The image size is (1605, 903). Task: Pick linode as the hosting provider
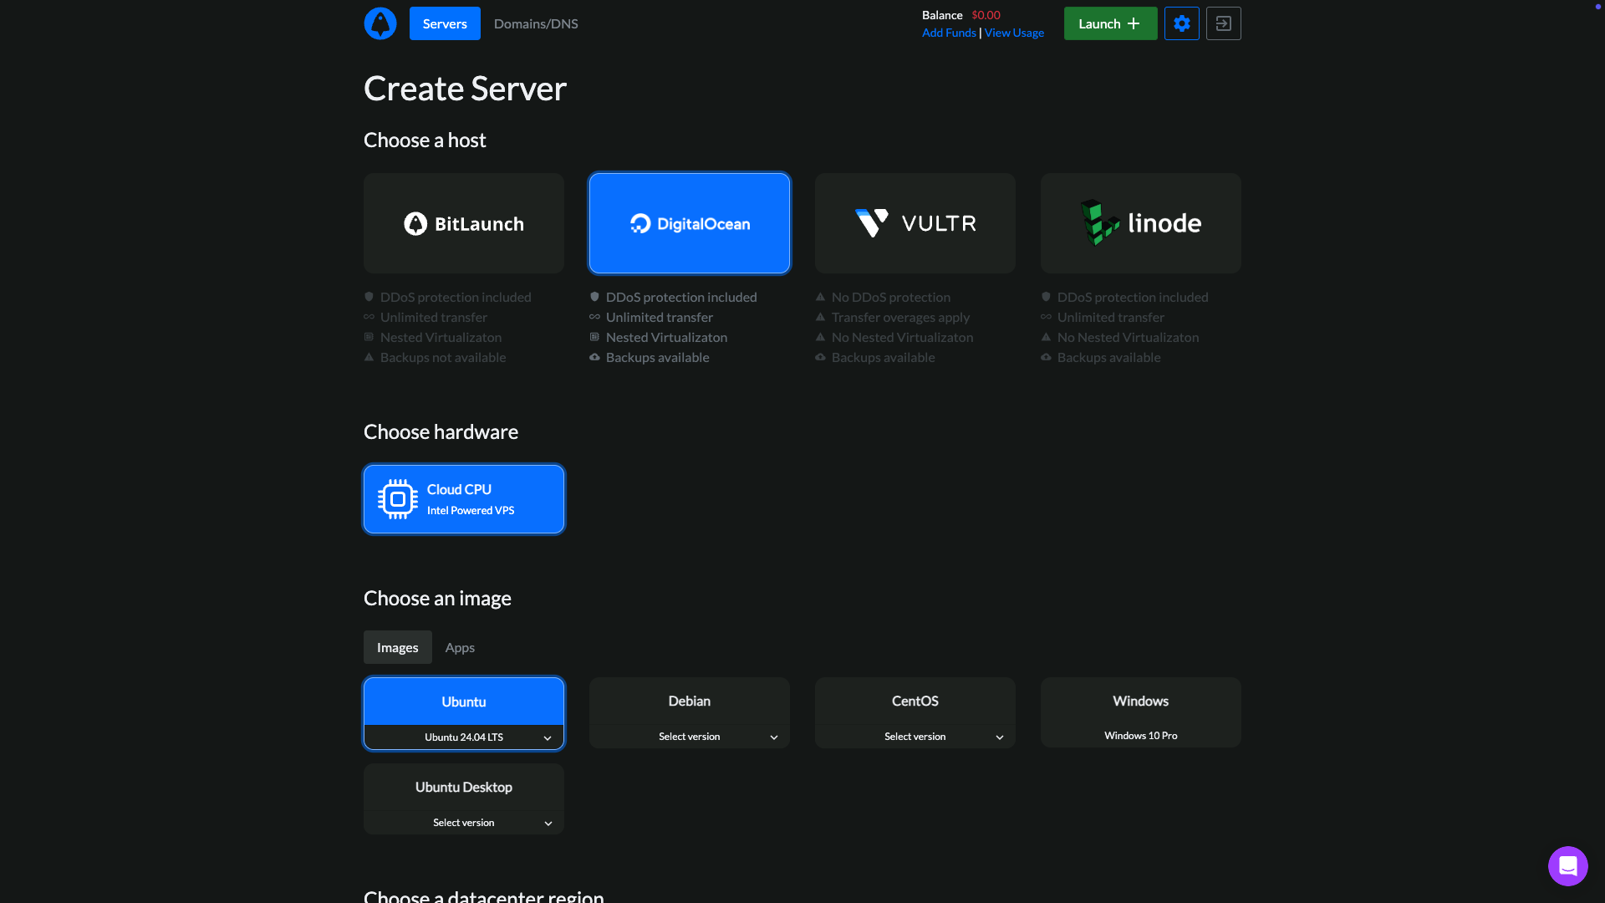click(x=1140, y=222)
